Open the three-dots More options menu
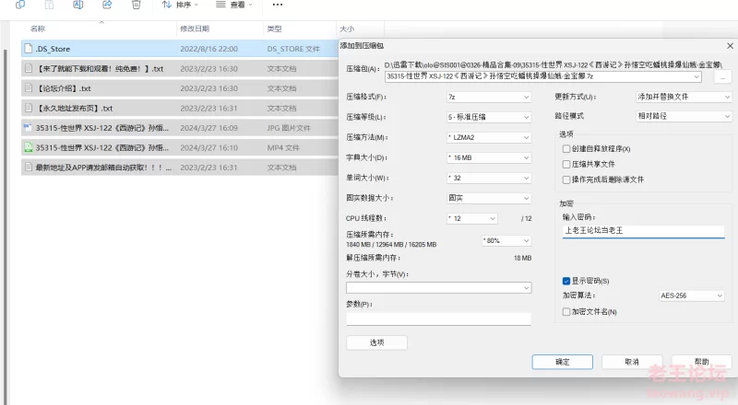 pos(278,5)
